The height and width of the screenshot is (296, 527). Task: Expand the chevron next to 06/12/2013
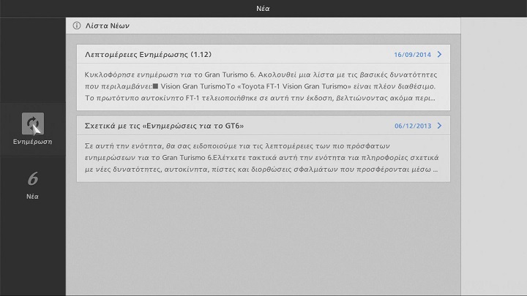[439, 125]
